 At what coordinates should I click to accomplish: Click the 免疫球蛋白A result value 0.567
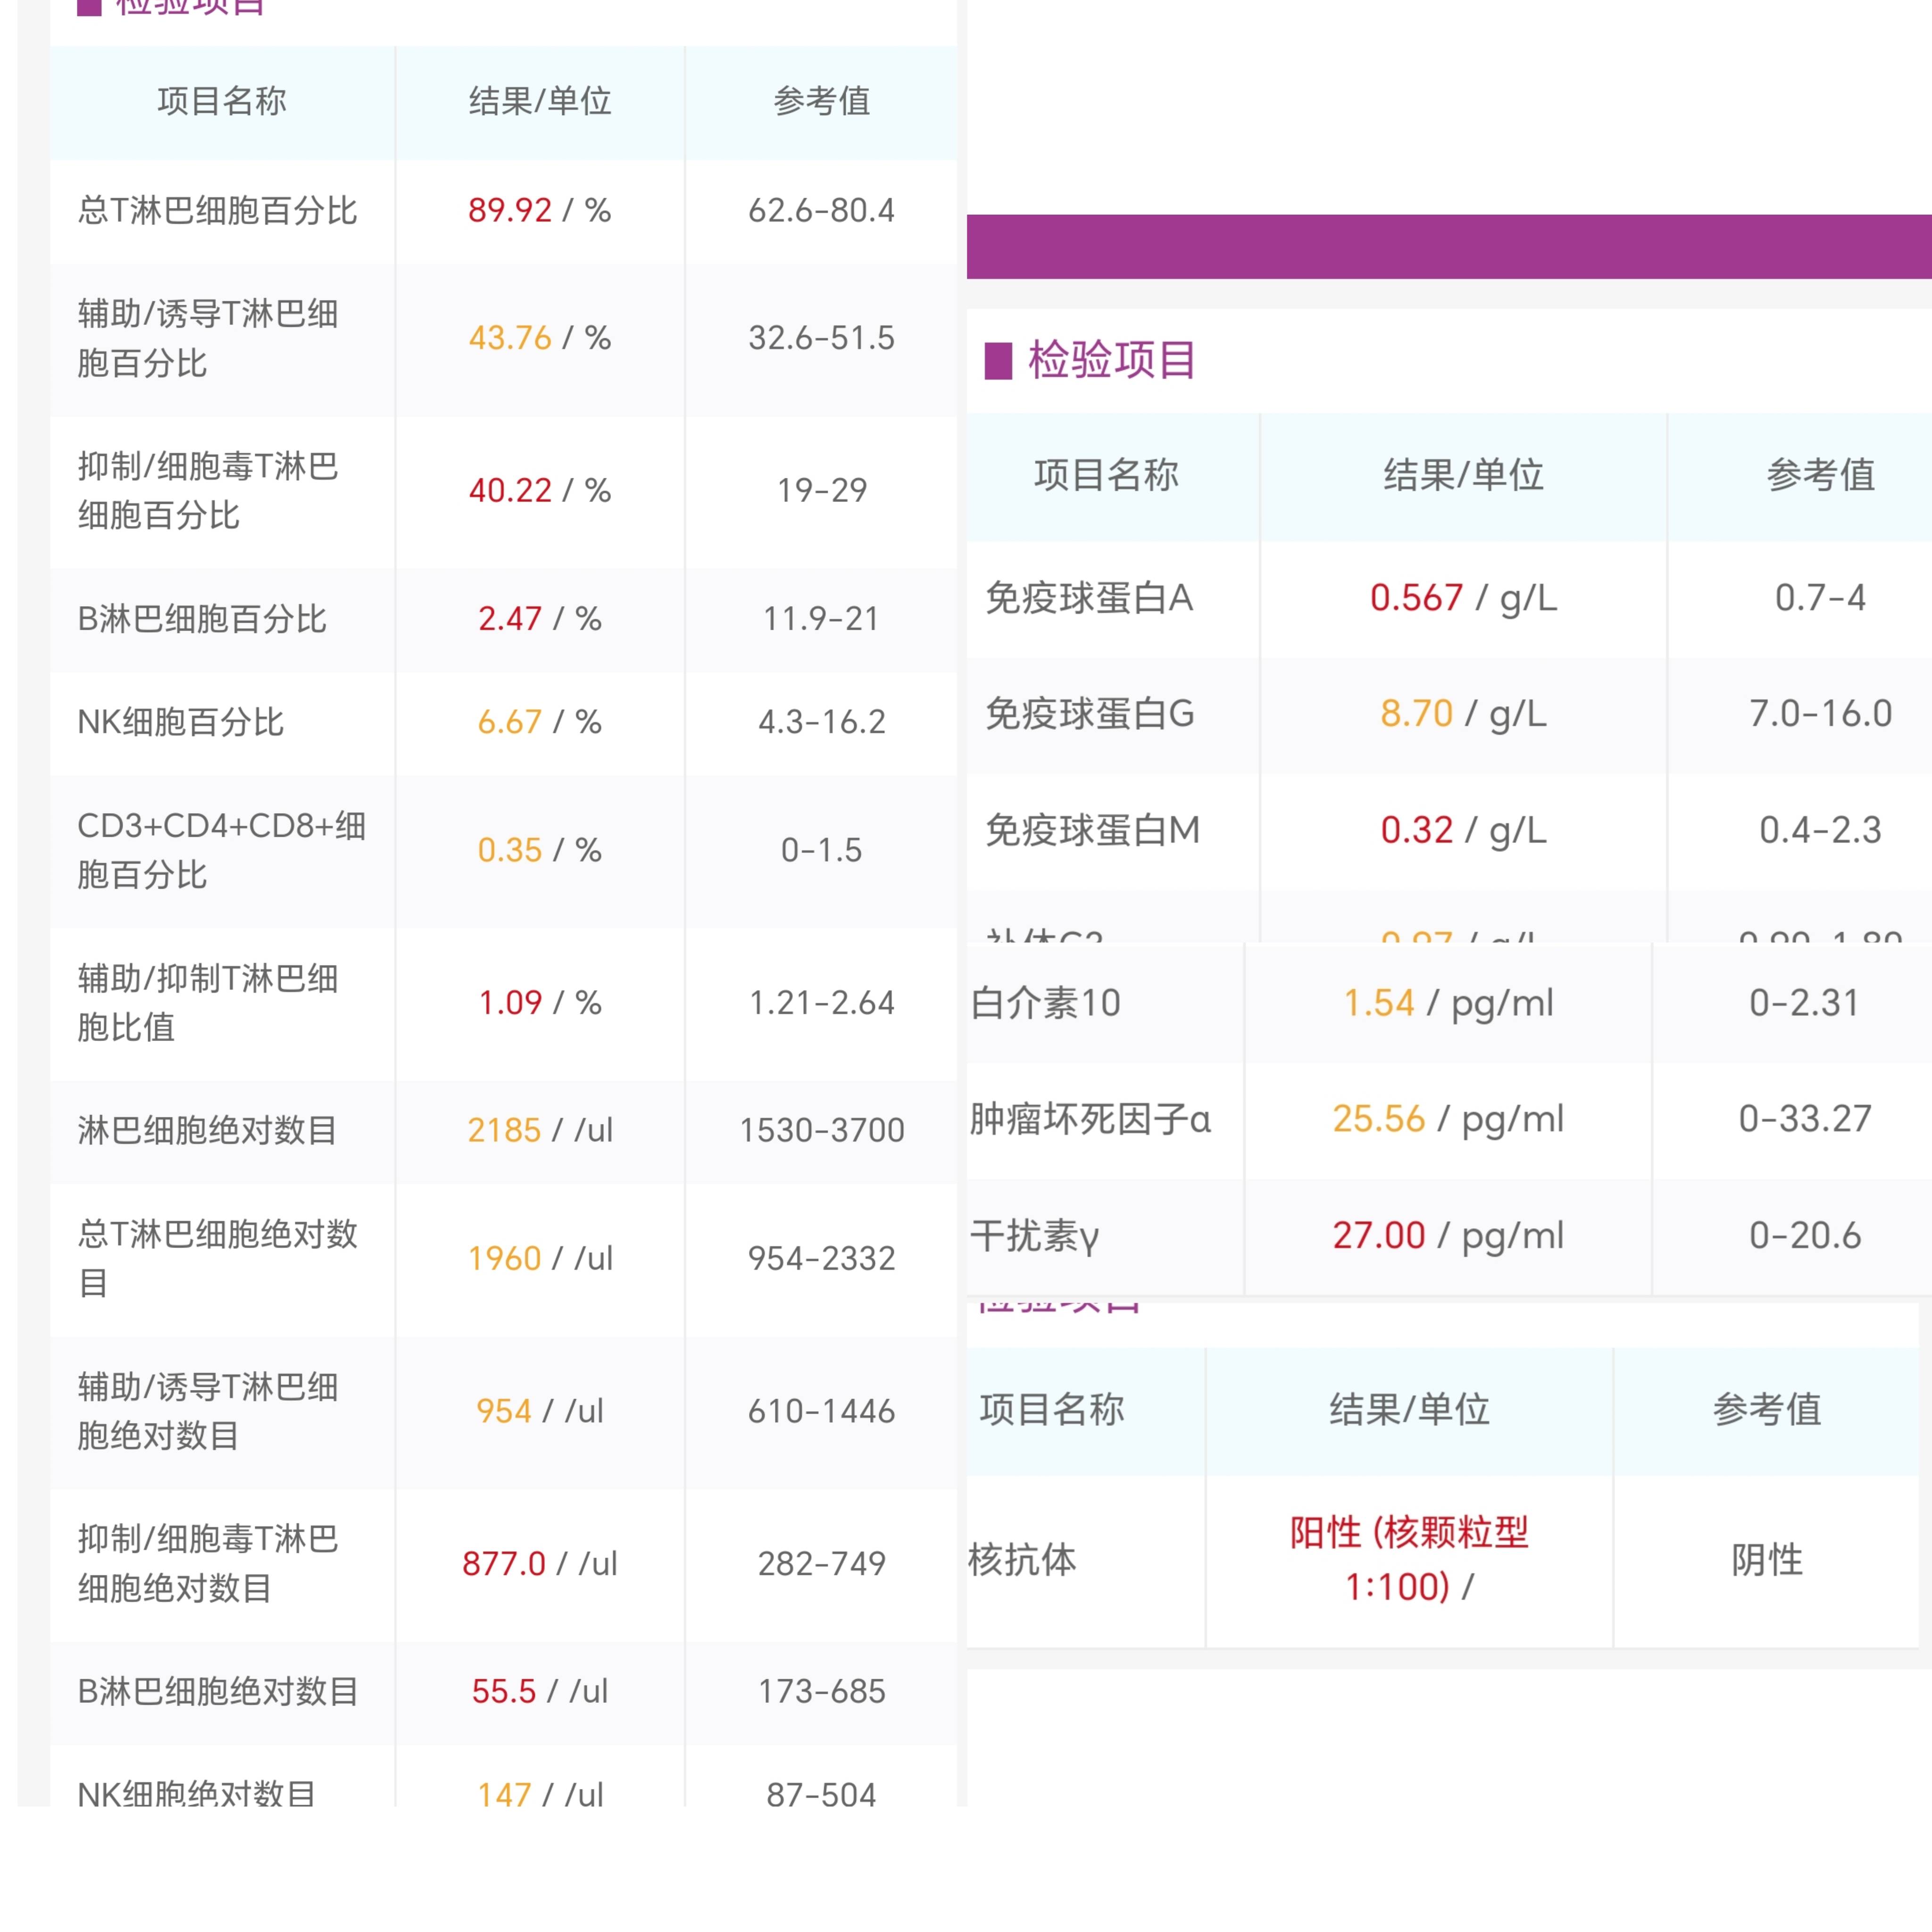1414,597
